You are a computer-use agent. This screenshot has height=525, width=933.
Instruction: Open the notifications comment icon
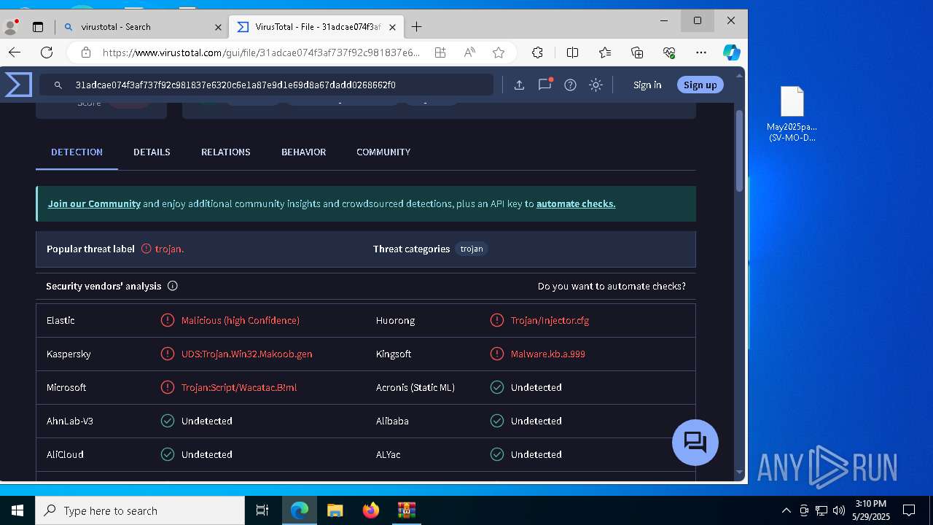tap(544, 85)
